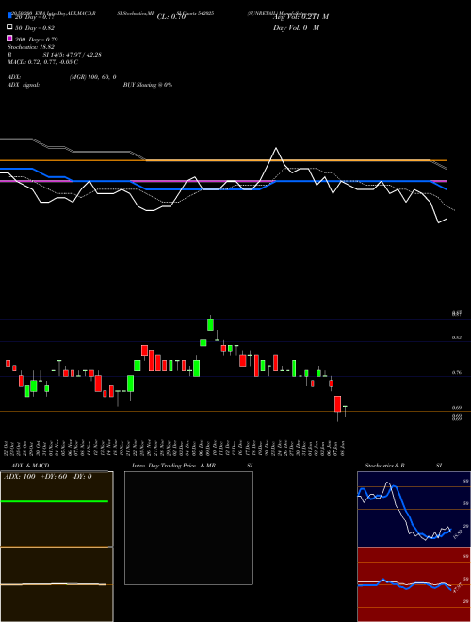Click the 0.82 price axis label

pos(456,337)
